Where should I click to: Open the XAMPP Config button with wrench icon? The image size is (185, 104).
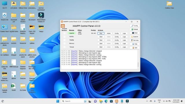click(x=135, y=26)
